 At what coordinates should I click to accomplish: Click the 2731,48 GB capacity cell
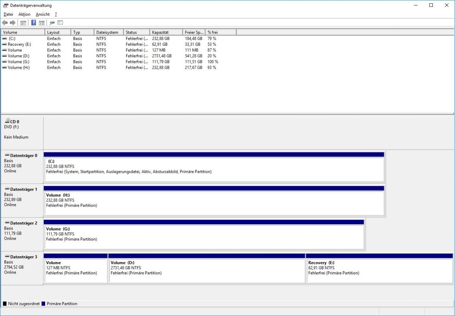[162, 56]
